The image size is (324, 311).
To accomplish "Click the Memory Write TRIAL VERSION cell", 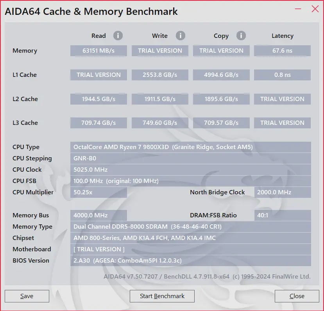I will coord(160,51).
